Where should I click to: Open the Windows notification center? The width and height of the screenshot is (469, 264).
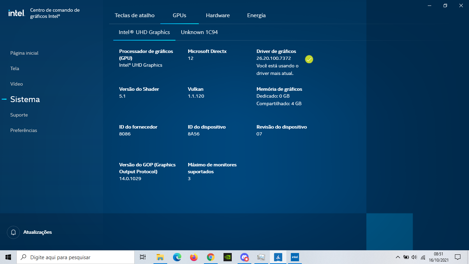(x=458, y=257)
